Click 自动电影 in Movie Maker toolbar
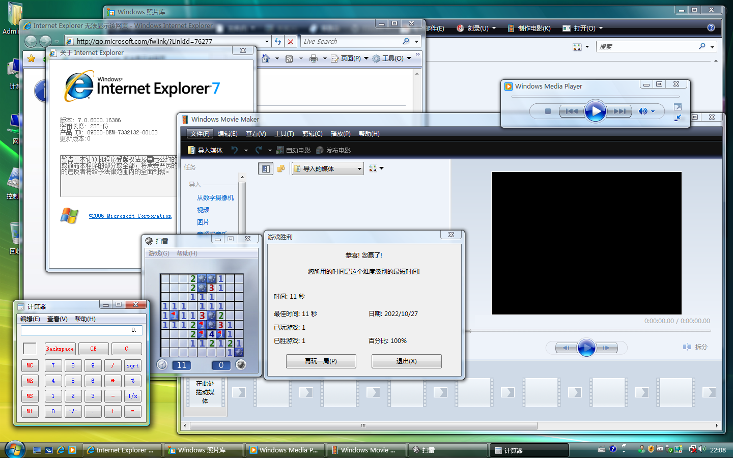 tap(293, 150)
